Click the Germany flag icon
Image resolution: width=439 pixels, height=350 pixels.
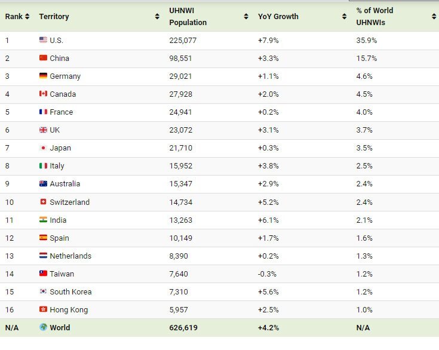click(x=43, y=76)
